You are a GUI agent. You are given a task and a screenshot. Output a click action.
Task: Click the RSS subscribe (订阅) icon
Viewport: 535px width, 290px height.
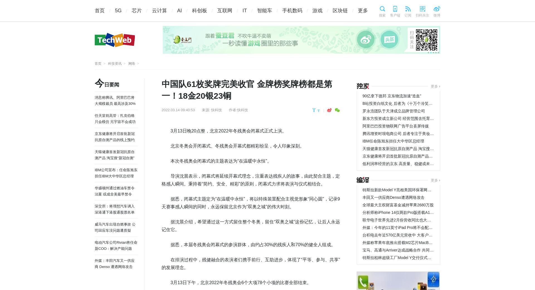pyautogui.click(x=408, y=9)
